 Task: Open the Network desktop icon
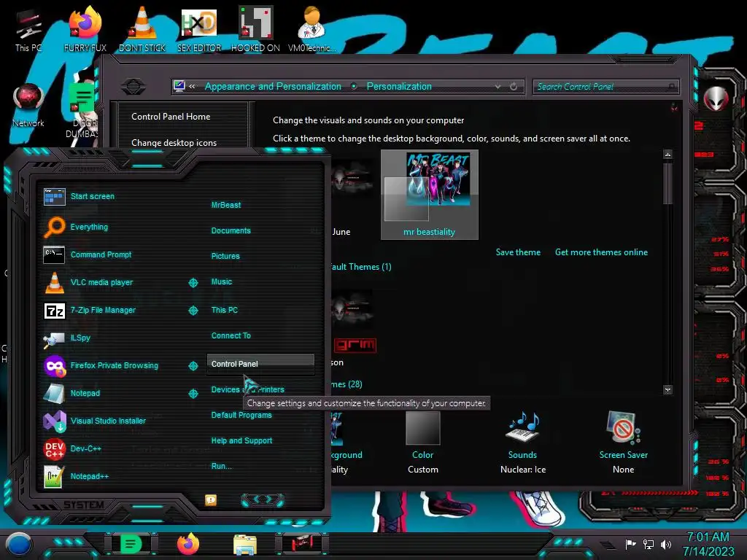tap(28, 106)
